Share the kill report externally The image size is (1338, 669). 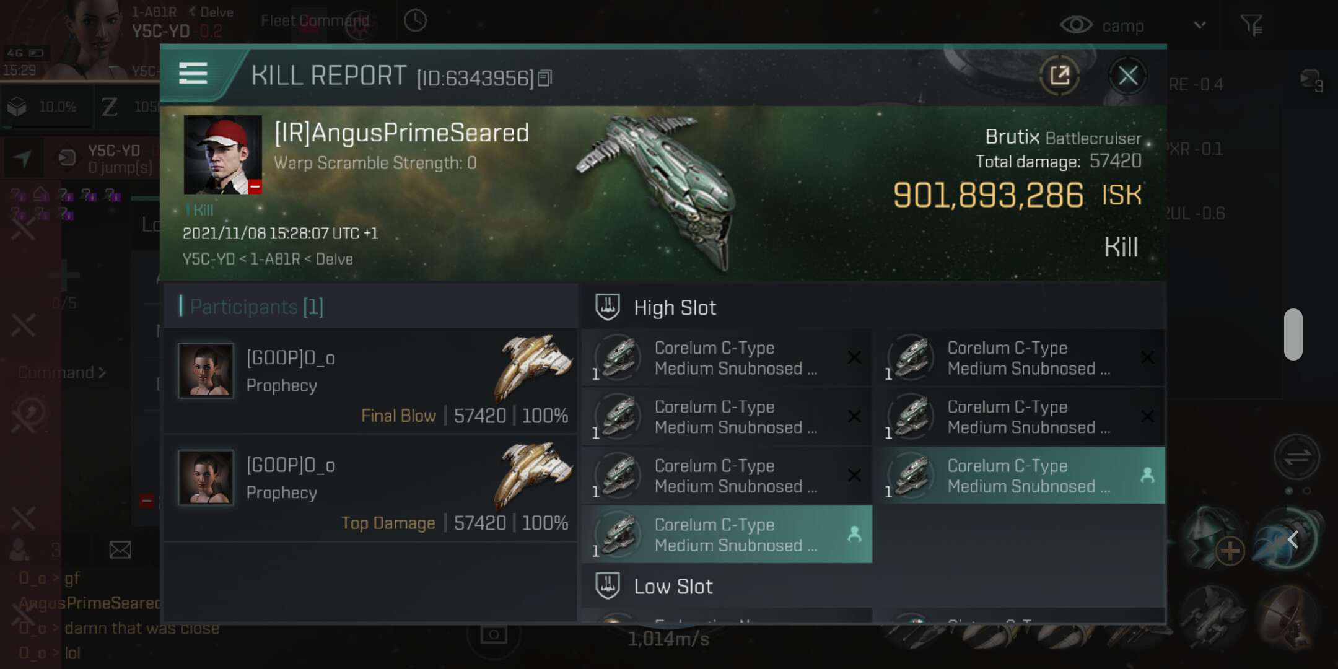(x=1060, y=76)
